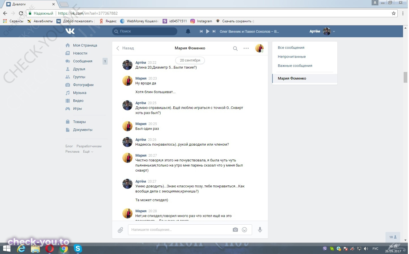This screenshot has width=409, height=254.
Task: Click browser Forward arrow
Action: [13, 13]
